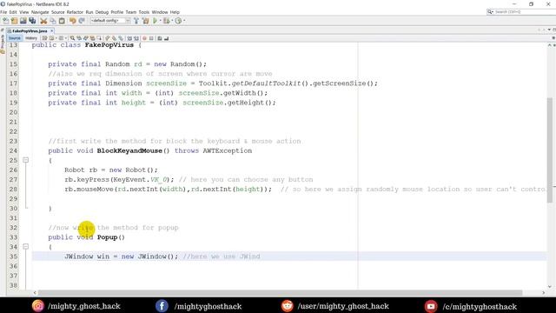This screenshot has height=313, width=556.
Task: Open the Profile Project dropdown arrow
Action: tap(184, 21)
